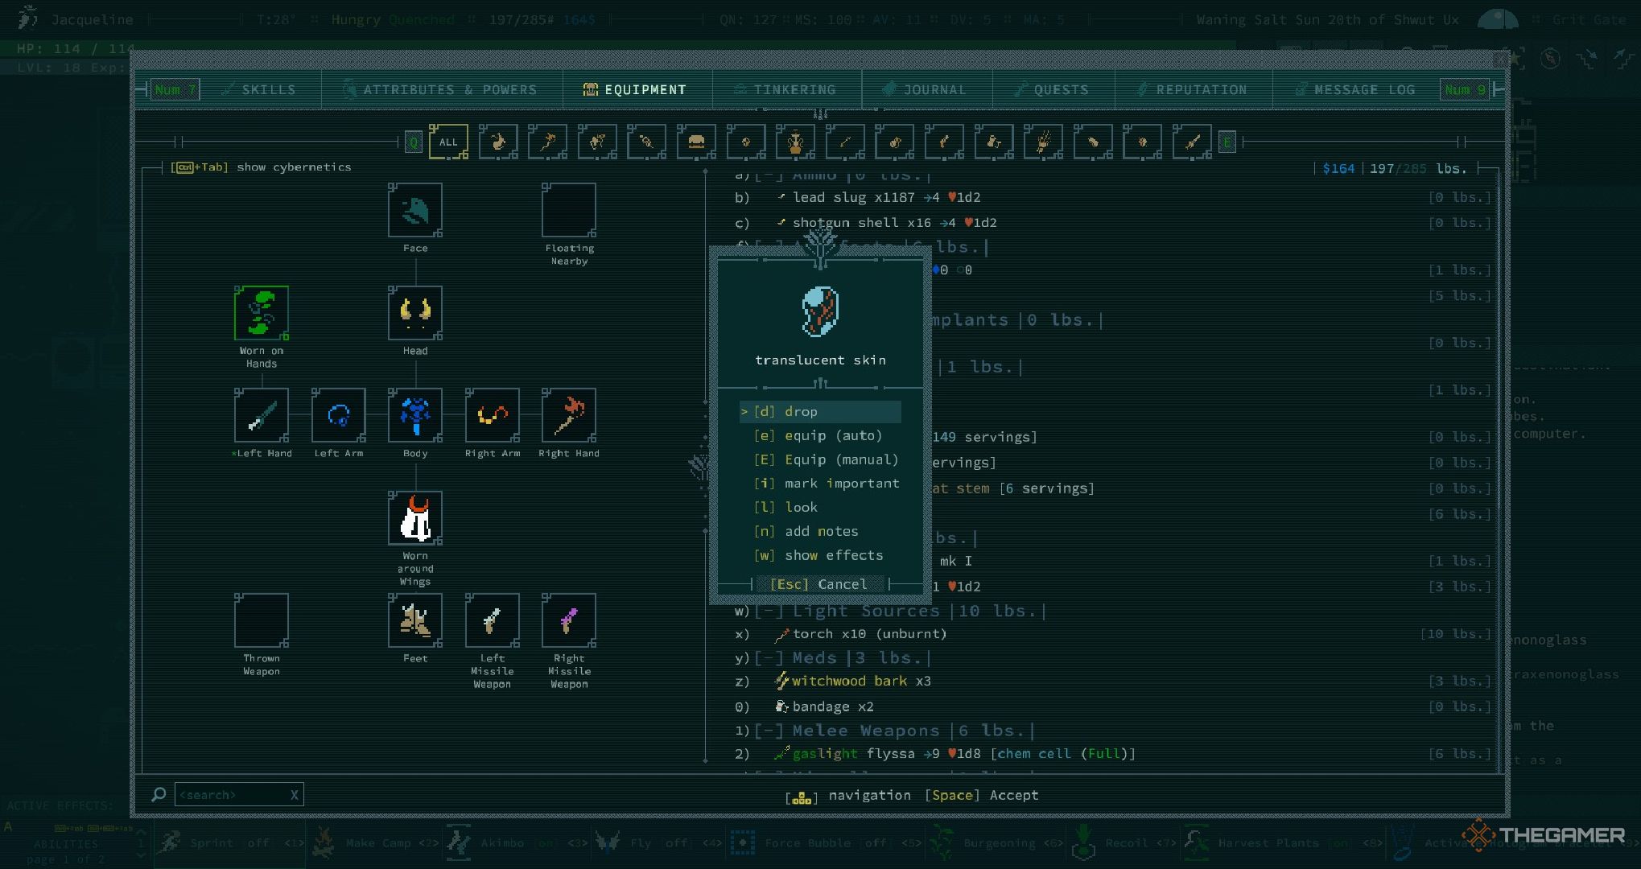
Task: Toggle the Akimbo ability
Action: [x=519, y=842]
